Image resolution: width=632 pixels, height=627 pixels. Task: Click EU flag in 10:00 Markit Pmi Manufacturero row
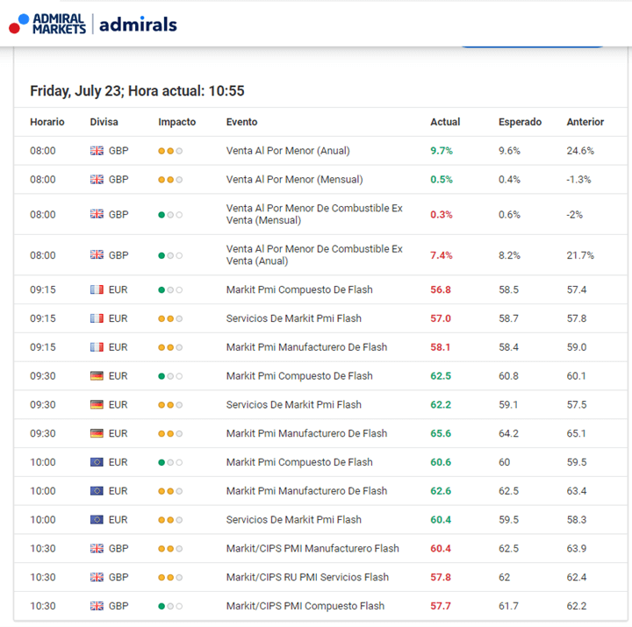click(x=97, y=491)
